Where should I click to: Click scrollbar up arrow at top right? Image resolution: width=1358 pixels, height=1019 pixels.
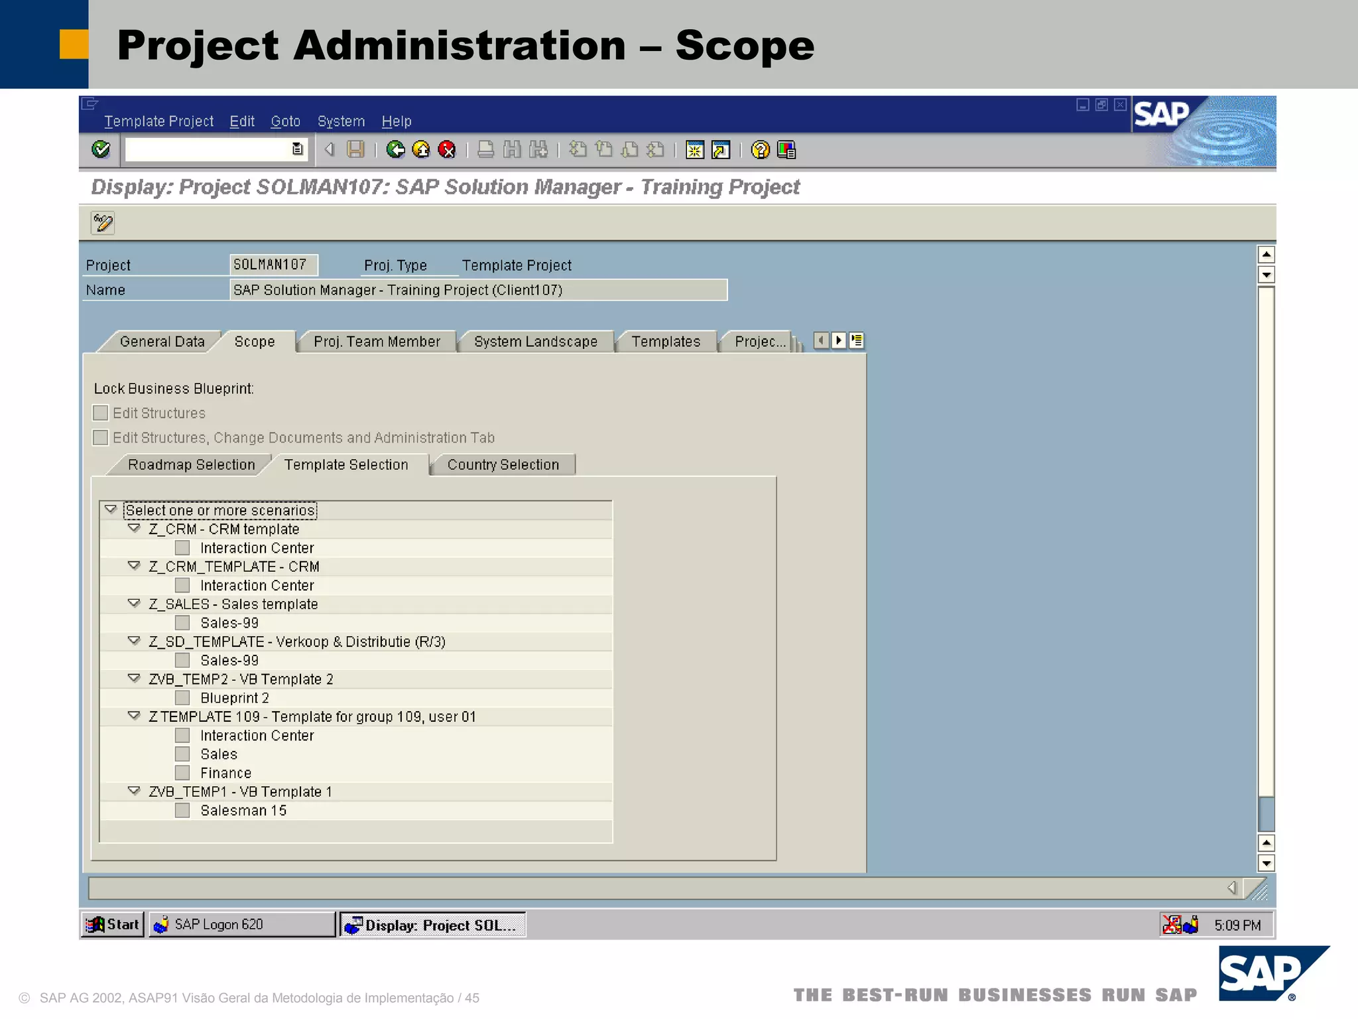(1266, 254)
